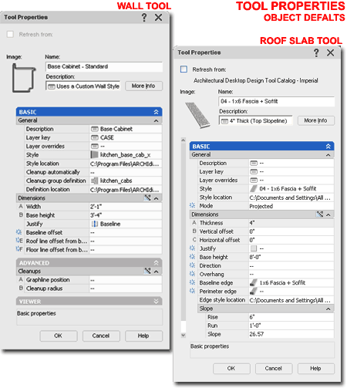
Task: Click the Name field Base Cabinet - Standard
Action: 104,66
